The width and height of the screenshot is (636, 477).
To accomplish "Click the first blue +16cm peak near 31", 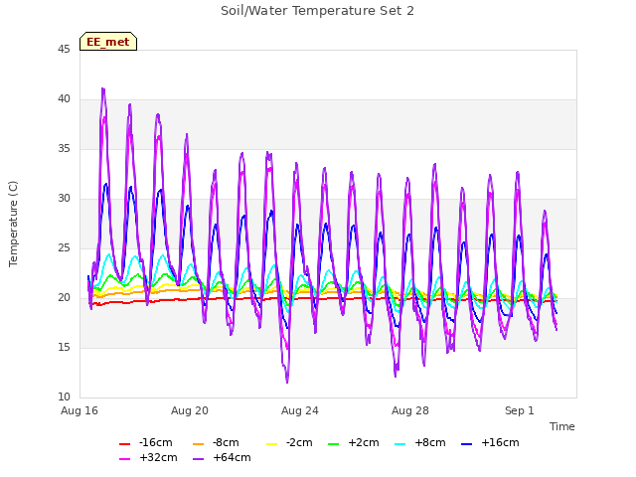I will point(106,184).
